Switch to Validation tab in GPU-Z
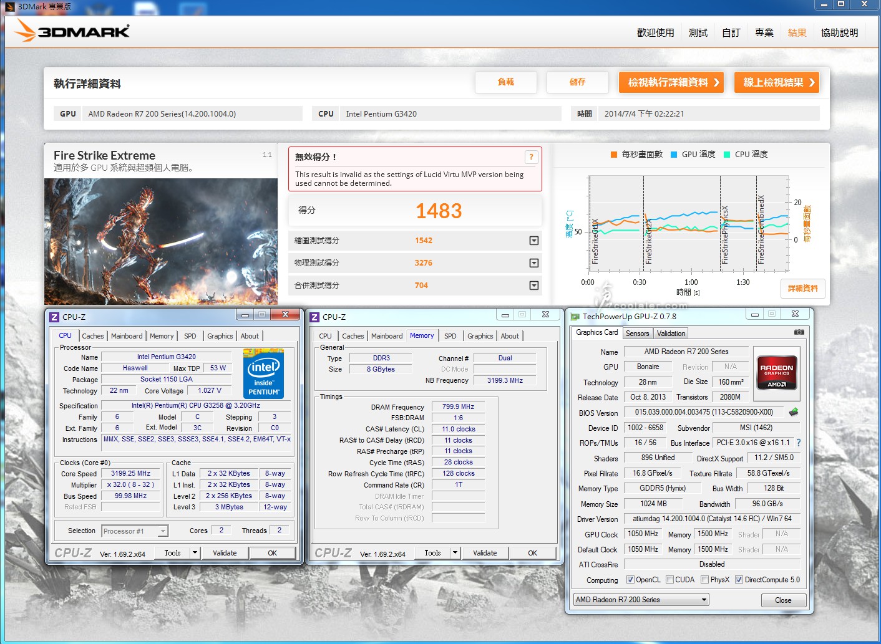This screenshot has height=644, width=881. tap(671, 334)
